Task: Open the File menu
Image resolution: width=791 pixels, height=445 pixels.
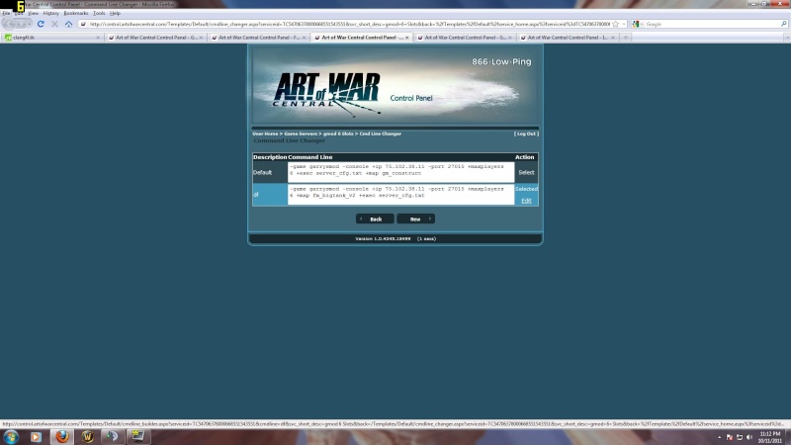Action: [7, 13]
